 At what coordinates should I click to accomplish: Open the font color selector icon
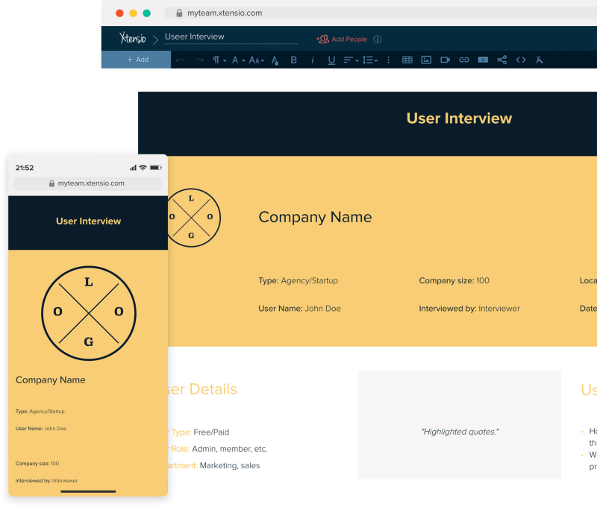point(274,60)
